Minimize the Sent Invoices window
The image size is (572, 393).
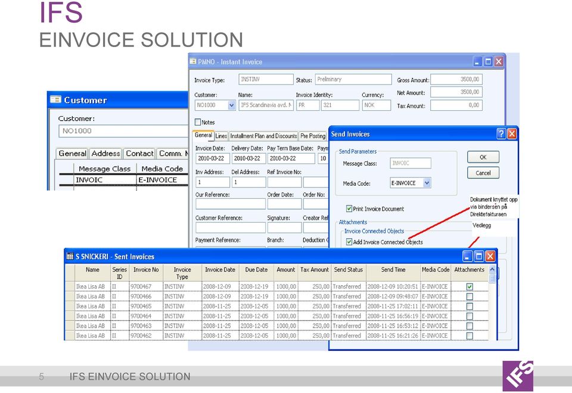click(x=467, y=256)
